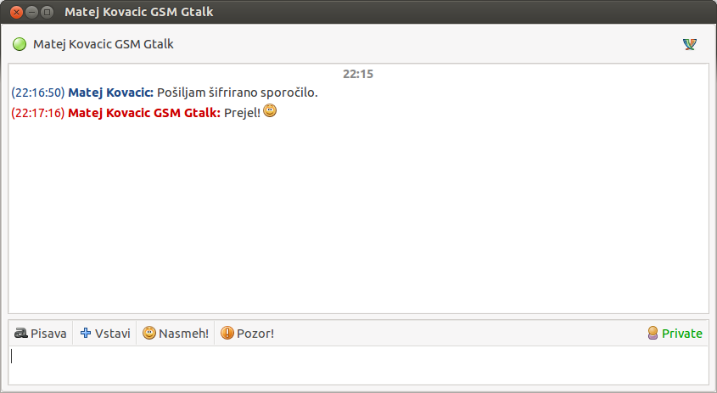Send attention with the Pozor! button
717x393 pixels.
[x=248, y=333]
